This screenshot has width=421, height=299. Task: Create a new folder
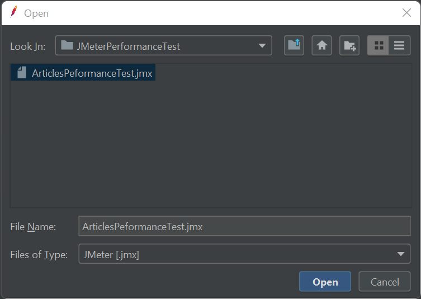349,45
